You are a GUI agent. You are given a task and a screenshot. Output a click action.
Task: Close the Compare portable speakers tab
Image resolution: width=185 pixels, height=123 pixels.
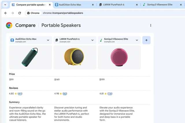tap(50, 5)
